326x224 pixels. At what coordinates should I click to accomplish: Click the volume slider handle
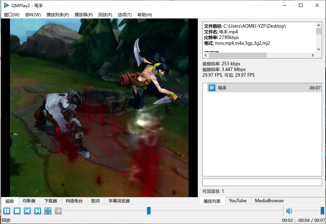[322, 211]
